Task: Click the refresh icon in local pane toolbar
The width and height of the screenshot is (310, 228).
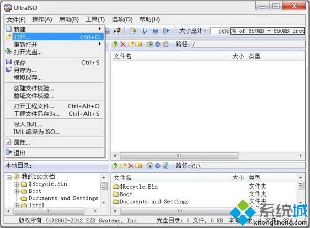Action: point(165,166)
